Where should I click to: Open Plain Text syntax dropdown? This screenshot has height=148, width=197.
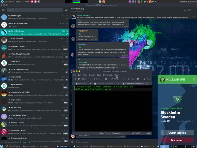coord(105,133)
